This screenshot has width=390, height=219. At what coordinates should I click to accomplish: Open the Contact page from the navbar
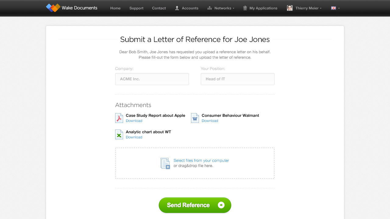[159, 8]
